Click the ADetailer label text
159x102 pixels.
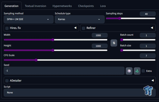coord(16,81)
